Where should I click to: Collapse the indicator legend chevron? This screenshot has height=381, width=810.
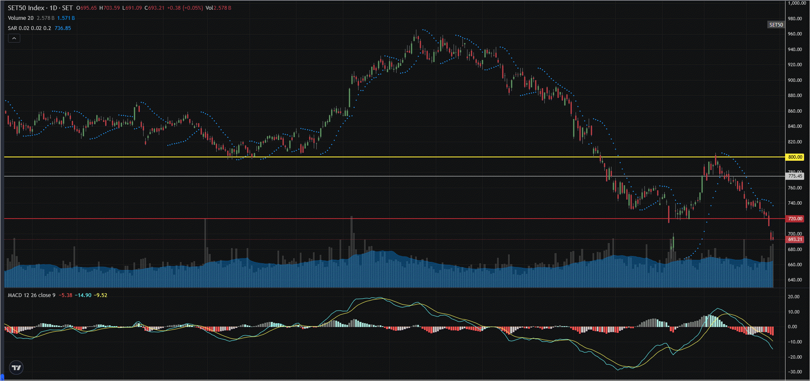click(14, 38)
